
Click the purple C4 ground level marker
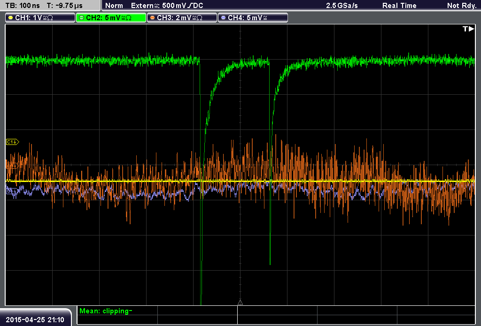coord(12,191)
